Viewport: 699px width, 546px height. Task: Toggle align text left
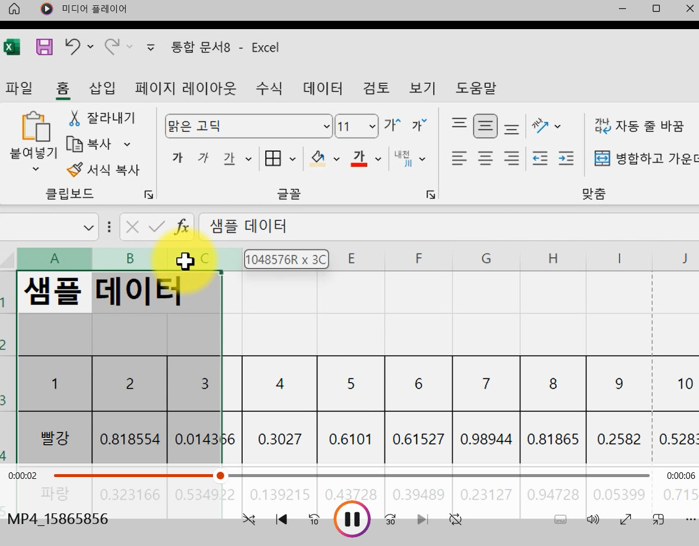[x=459, y=159]
